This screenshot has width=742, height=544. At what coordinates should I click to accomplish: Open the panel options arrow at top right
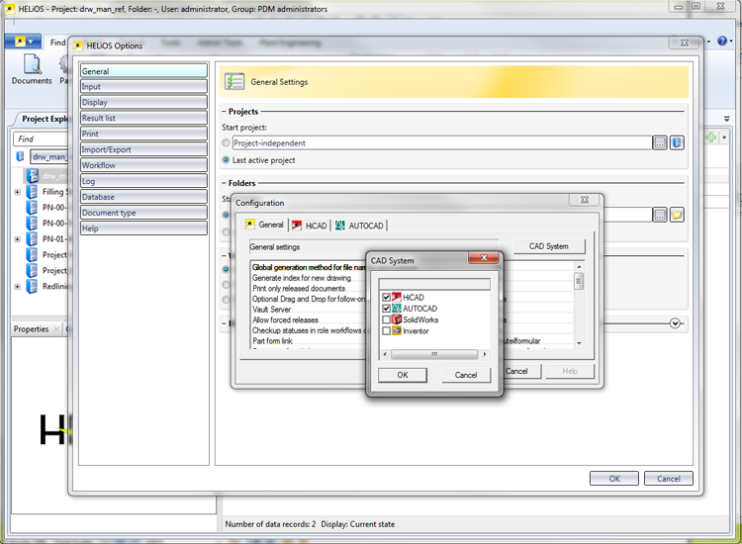pyautogui.click(x=727, y=119)
